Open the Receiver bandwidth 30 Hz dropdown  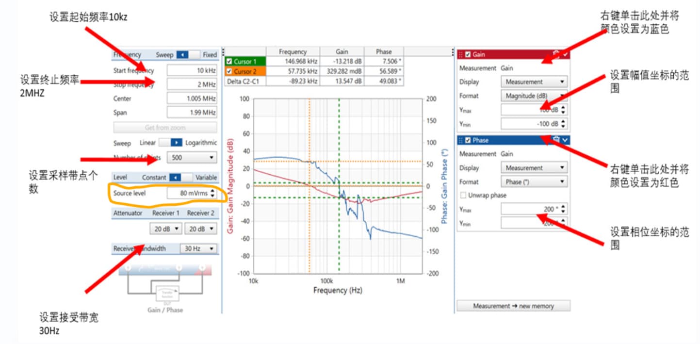pos(199,248)
